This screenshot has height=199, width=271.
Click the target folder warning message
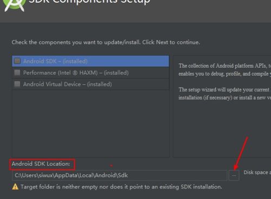tap(121, 187)
